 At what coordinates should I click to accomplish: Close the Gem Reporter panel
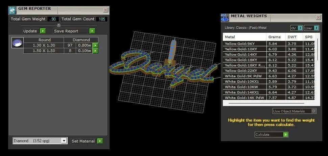click(106, 10)
